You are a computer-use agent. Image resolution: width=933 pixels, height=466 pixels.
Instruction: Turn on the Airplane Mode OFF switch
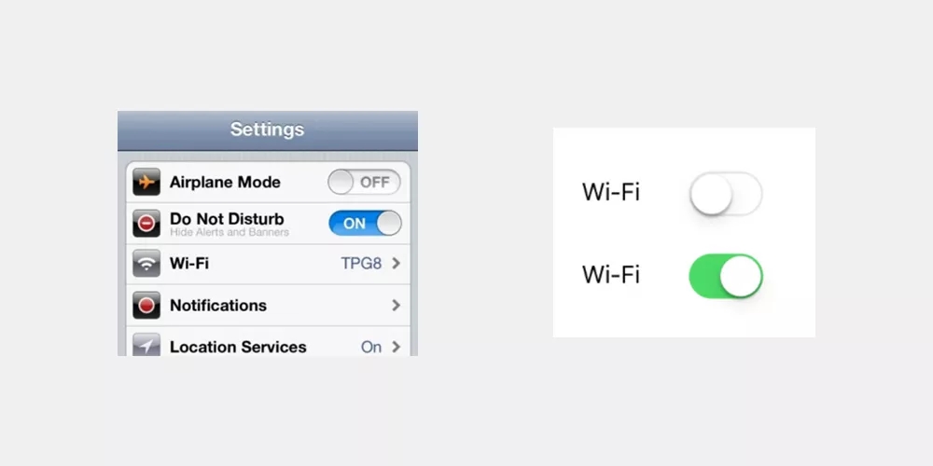pos(364,182)
